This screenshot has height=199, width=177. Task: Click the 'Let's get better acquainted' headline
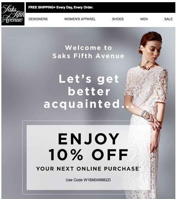click(89, 91)
